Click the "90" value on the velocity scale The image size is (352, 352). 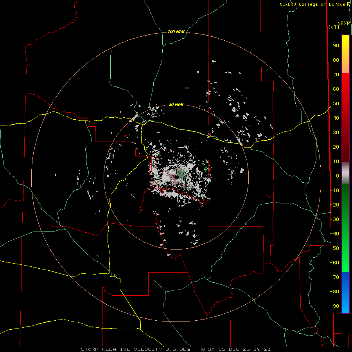coord(336,46)
